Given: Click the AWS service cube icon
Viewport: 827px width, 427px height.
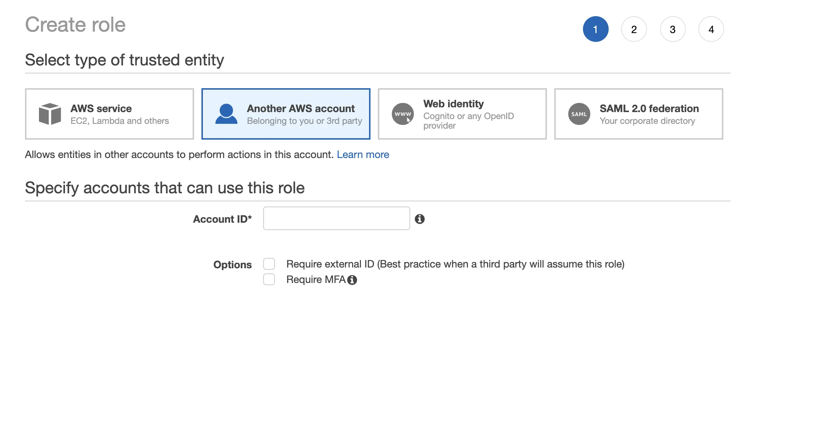Looking at the screenshot, I should coord(51,114).
